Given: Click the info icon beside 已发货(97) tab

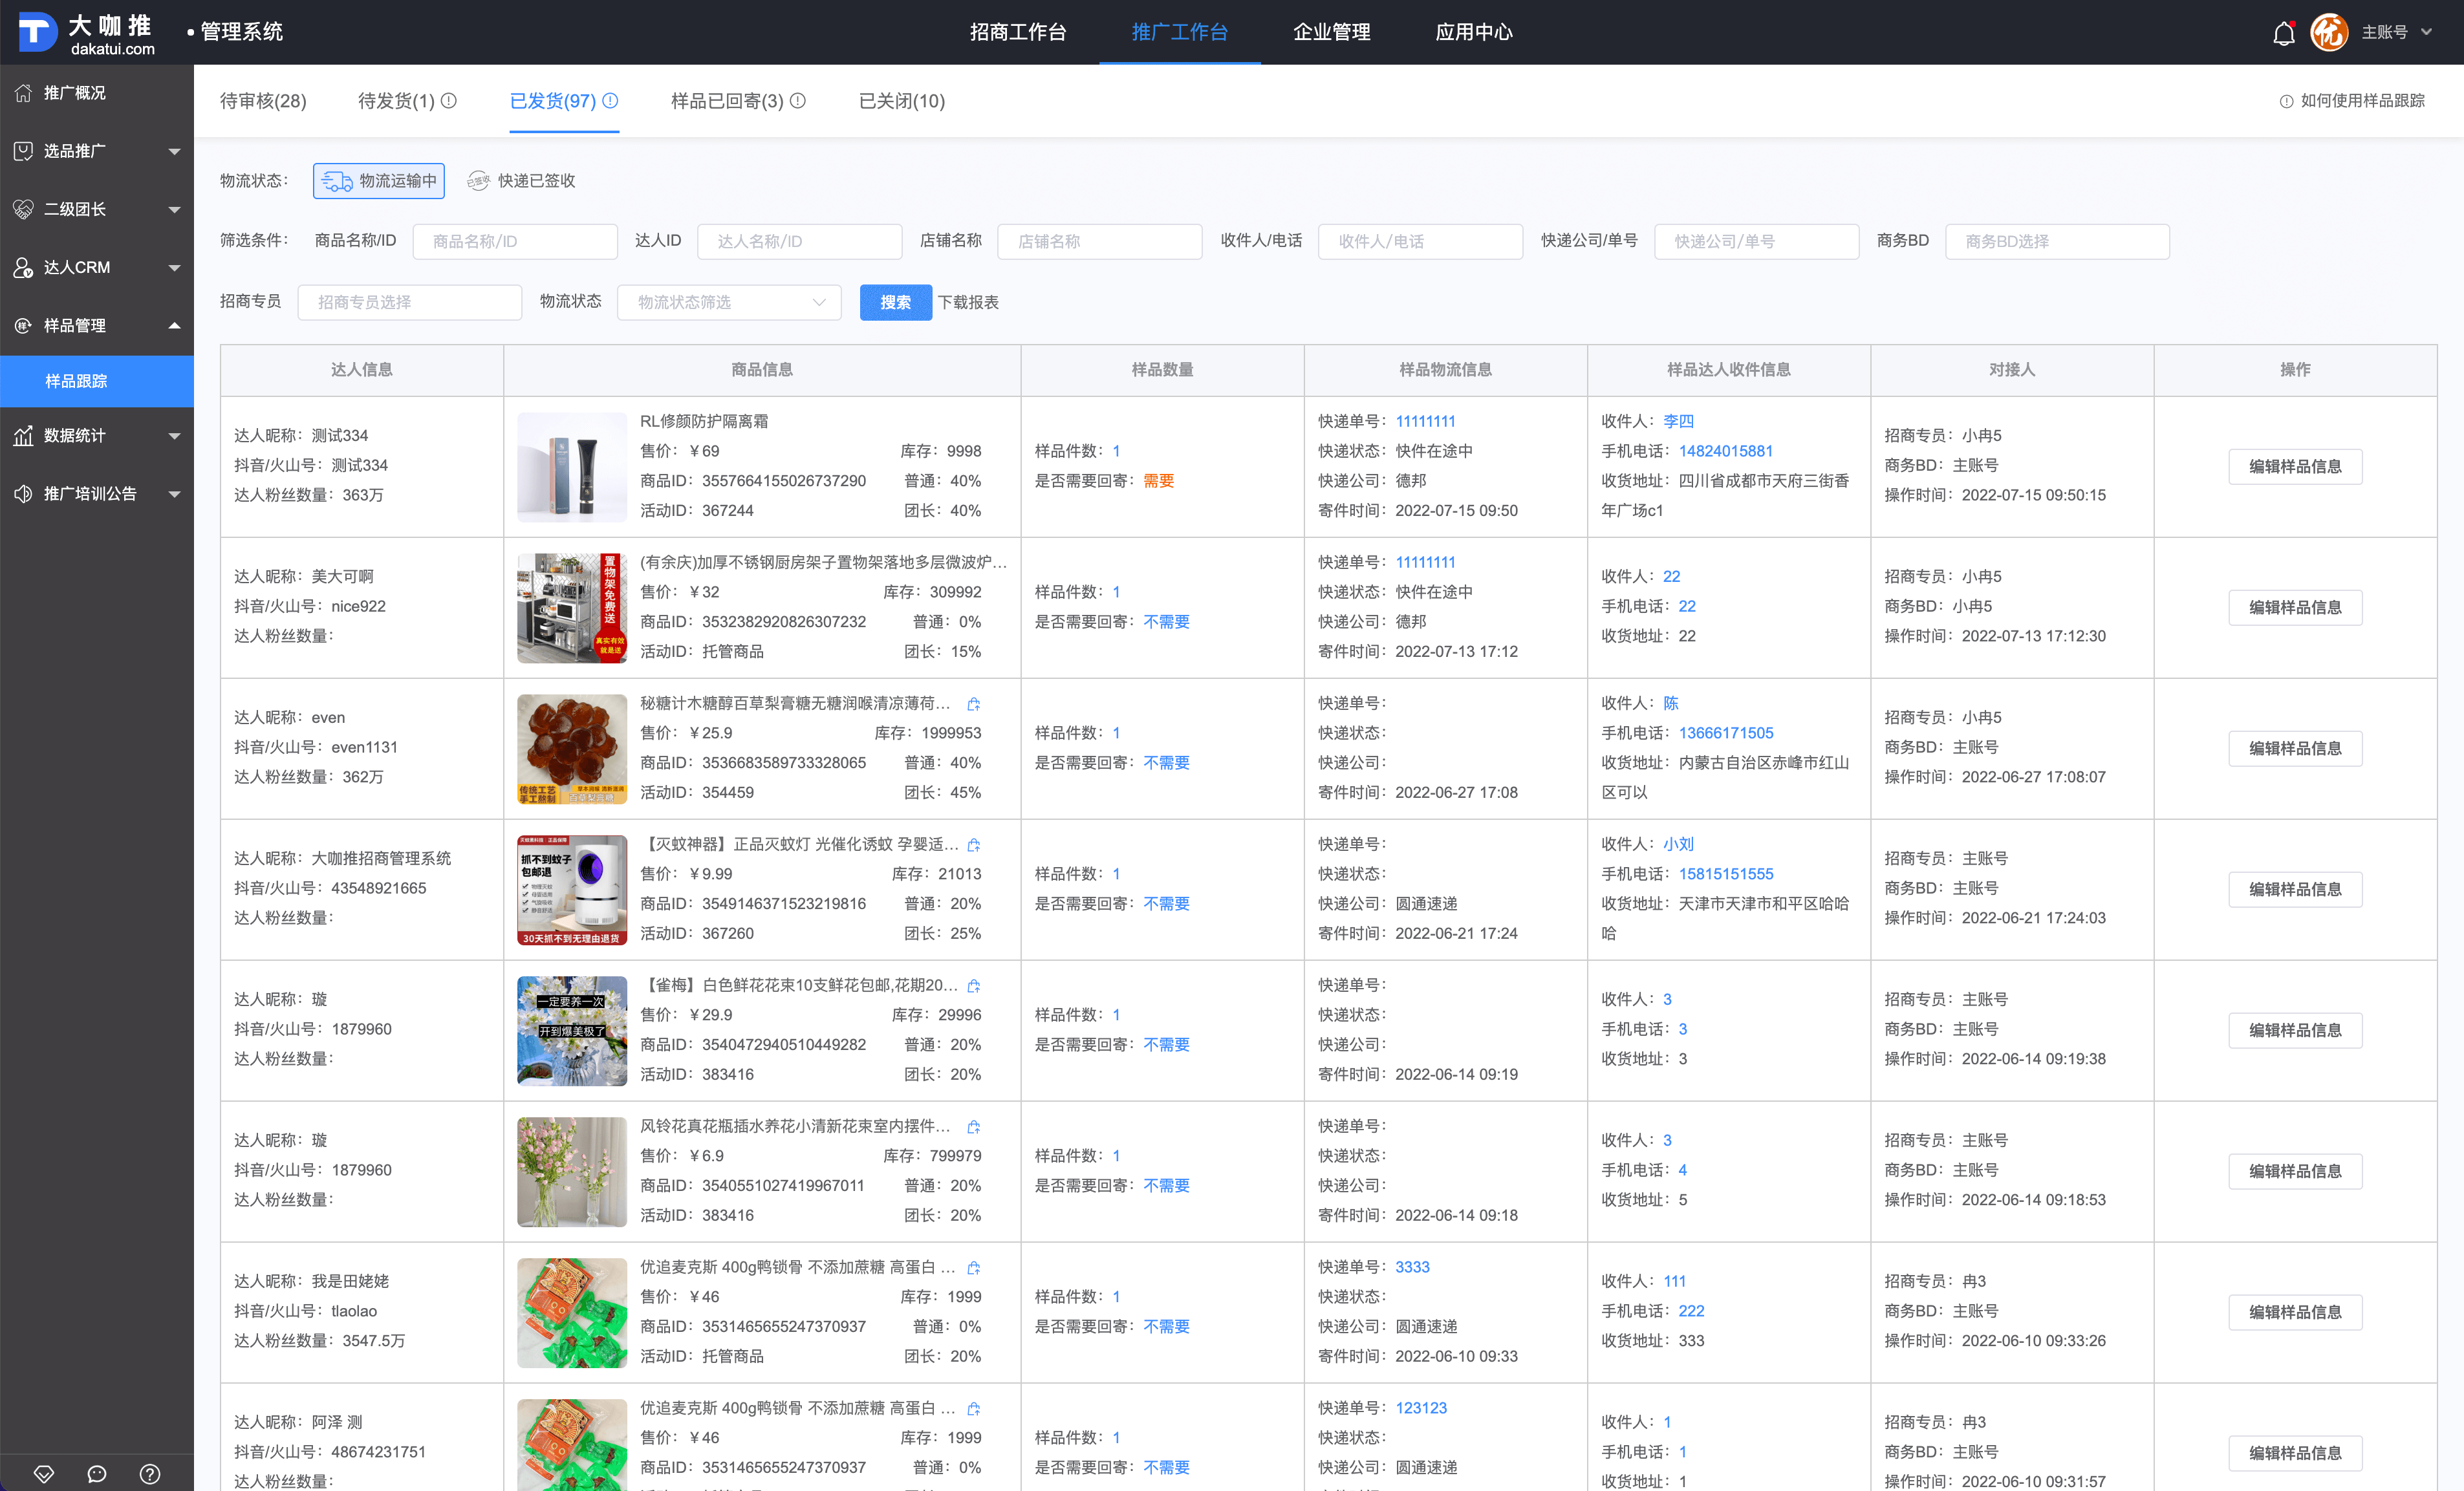Looking at the screenshot, I should pos(611,100).
